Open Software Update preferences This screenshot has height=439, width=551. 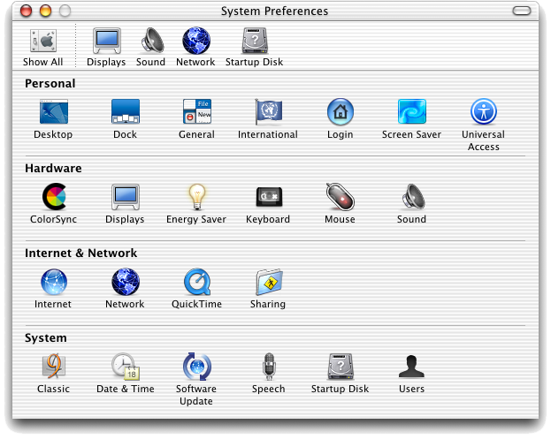[196, 367]
